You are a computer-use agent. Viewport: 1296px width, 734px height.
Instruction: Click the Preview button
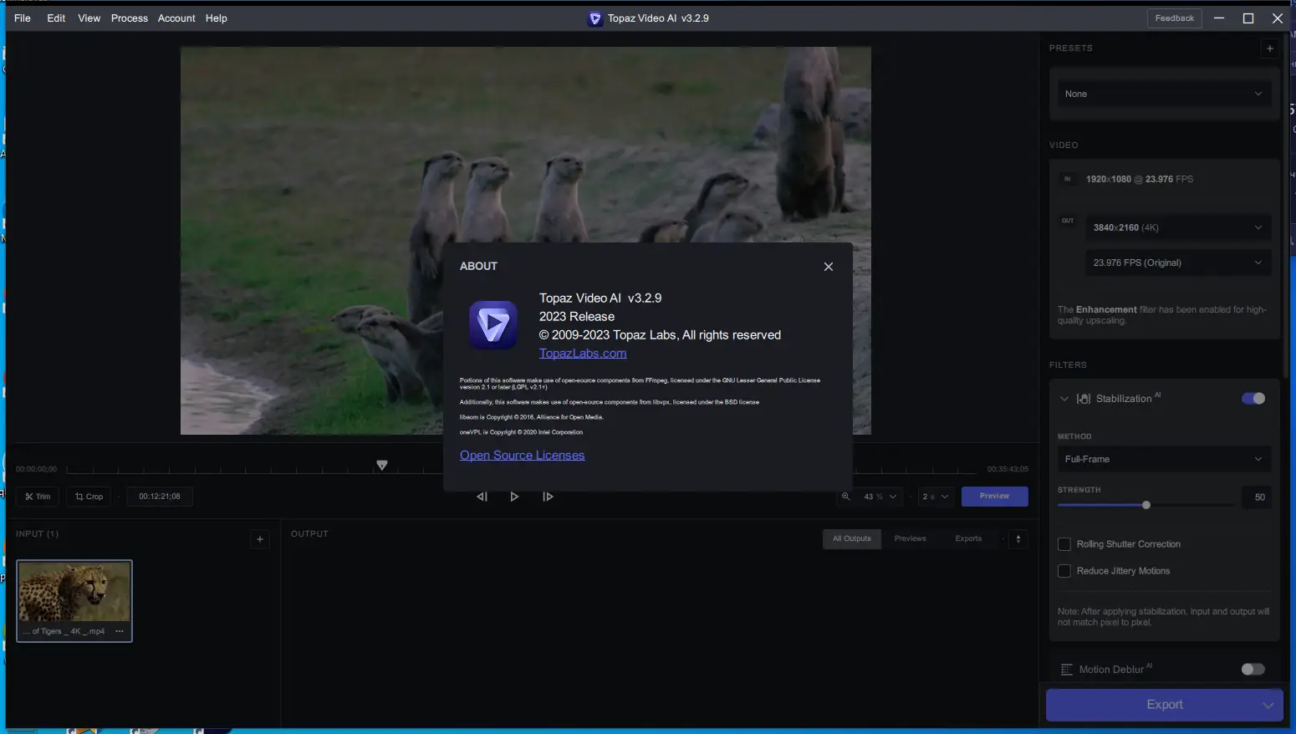(994, 497)
